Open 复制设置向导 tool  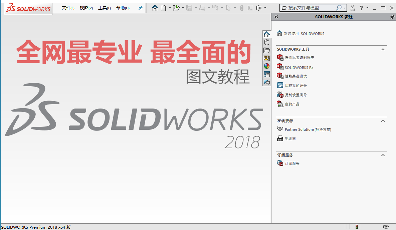click(292, 95)
